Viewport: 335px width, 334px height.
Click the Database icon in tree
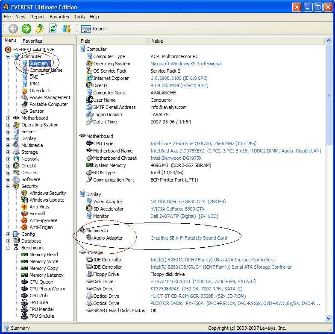click(x=16, y=241)
